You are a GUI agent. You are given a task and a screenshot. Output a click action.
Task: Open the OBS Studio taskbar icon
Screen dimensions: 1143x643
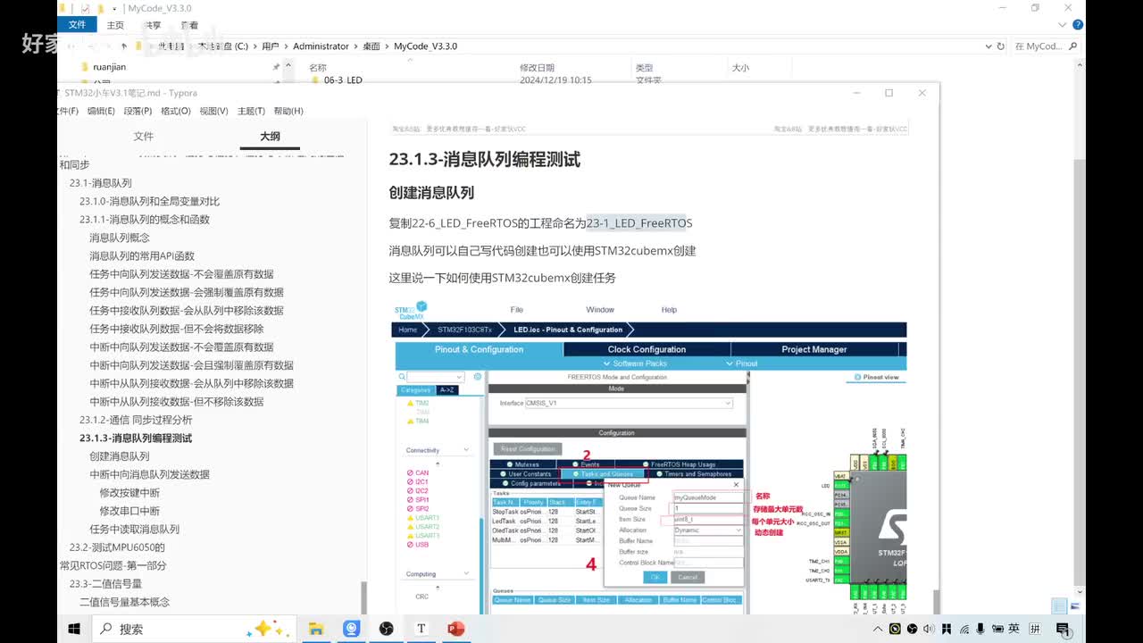(387, 629)
